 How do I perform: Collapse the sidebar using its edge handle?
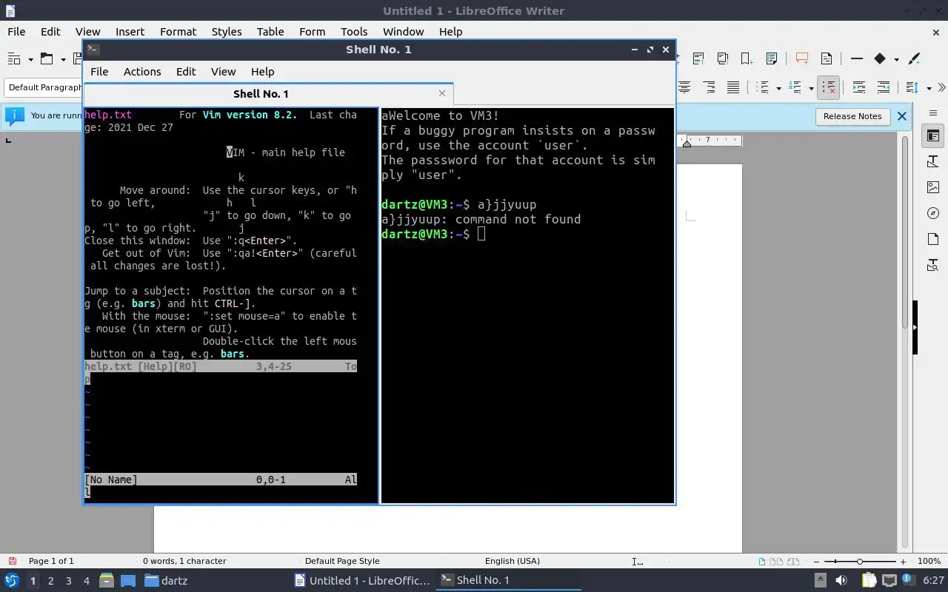click(915, 327)
